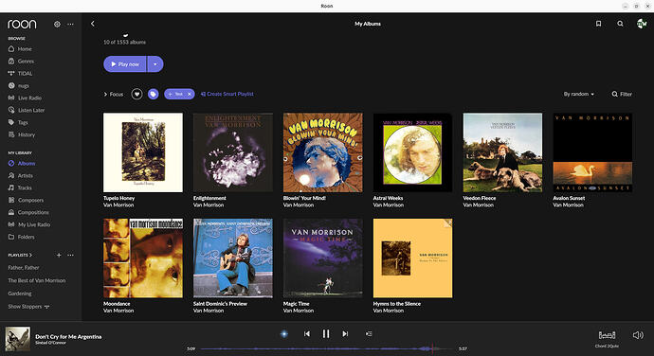The width and height of the screenshot is (654, 356).
Task: Click the Play now button
Action: pos(125,64)
